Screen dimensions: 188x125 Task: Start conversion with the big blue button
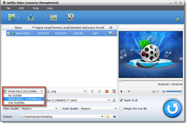[173, 108]
